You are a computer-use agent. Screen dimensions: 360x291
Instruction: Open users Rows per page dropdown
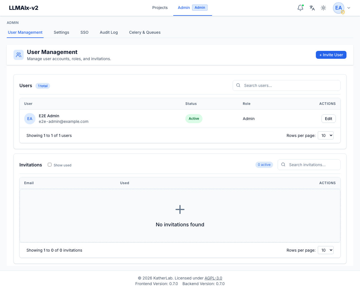[326, 136]
